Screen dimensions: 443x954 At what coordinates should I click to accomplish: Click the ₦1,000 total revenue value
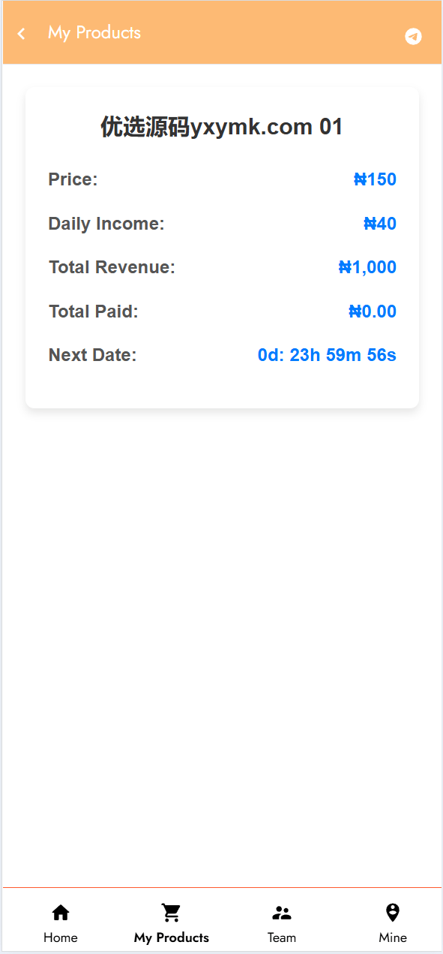pos(367,267)
